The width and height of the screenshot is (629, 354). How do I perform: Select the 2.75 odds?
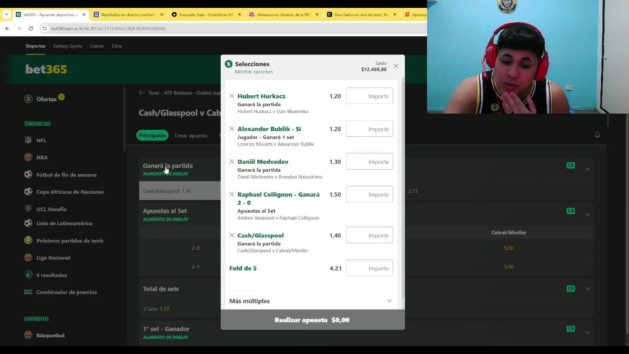[x=413, y=191]
